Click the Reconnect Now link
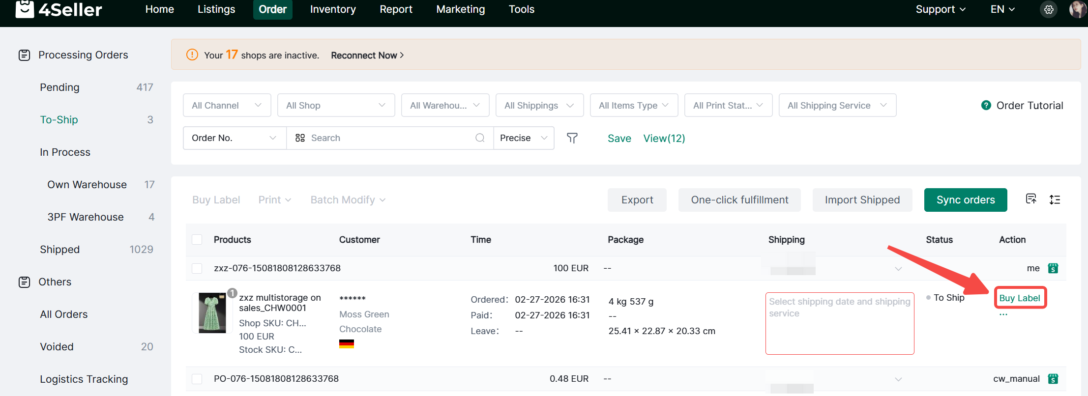The height and width of the screenshot is (396, 1088). pyautogui.click(x=367, y=56)
